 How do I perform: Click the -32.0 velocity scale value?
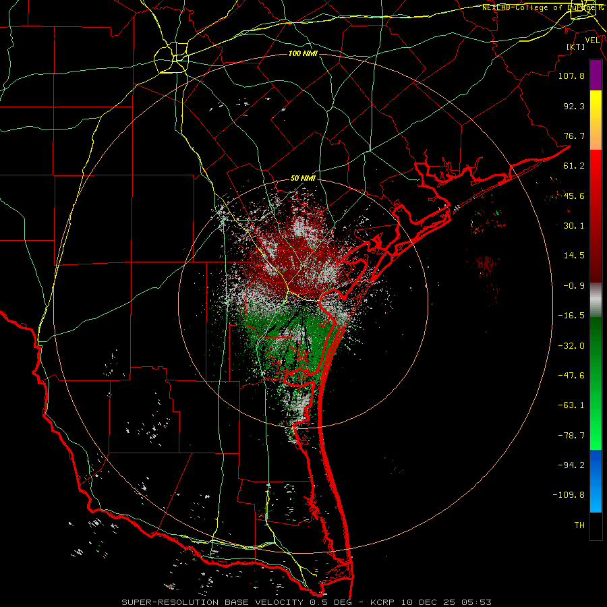(571, 346)
